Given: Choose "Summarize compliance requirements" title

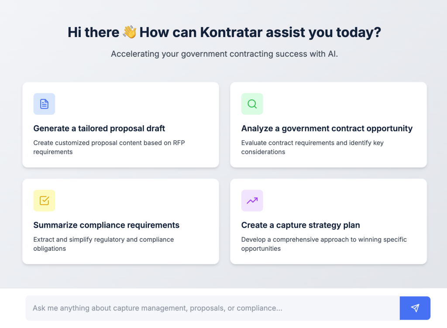Looking at the screenshot, I should click(106, 225).
